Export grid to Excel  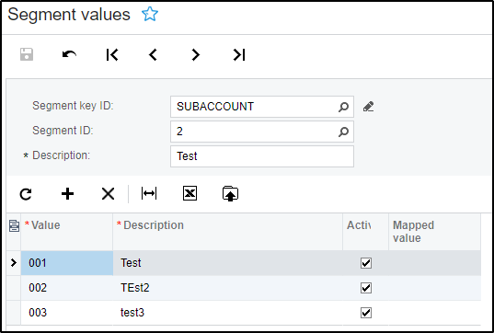pyautogui.click(x=190, y=193)
